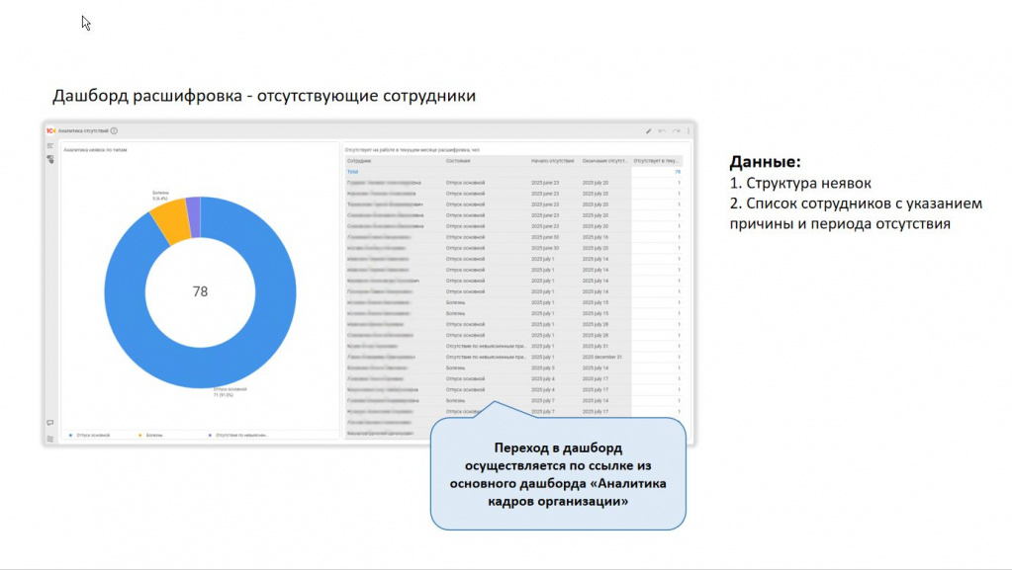Click the Отпуск основной 71 (91.0%) chart label
This screenshot has width=1012, height=570.
tap(230, 392)
